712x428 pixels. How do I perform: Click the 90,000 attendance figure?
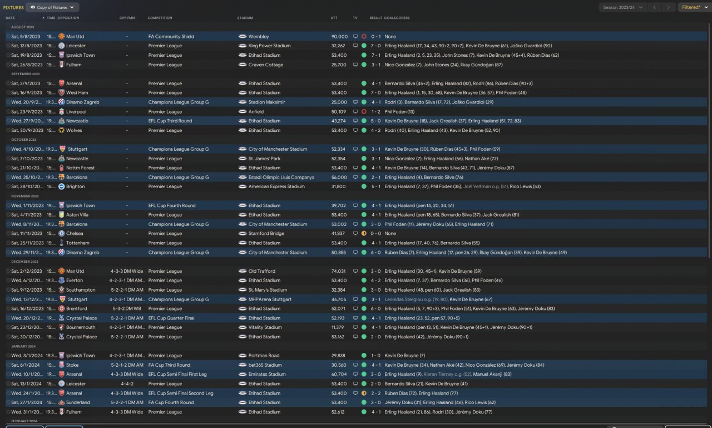click(339, 36)
